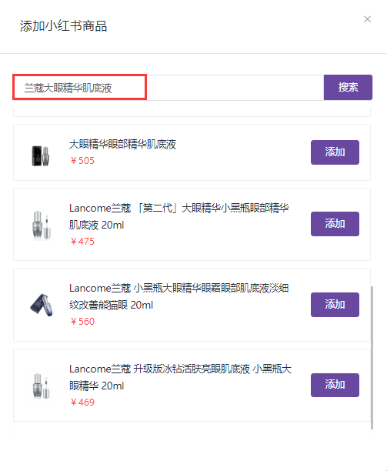Focus the search field containing 兰蔻大眼精华肌底液

pyautogui.click(x=168, y=88)
